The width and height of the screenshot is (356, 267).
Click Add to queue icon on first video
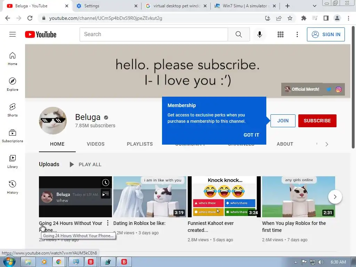click(x=106, y=194)
